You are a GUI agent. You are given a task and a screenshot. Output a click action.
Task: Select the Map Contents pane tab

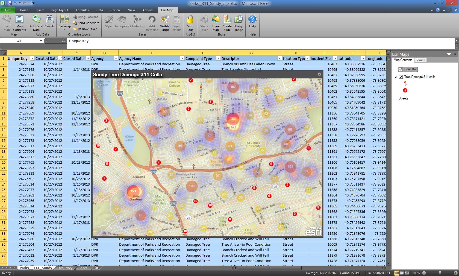click(x=403, y=60)
